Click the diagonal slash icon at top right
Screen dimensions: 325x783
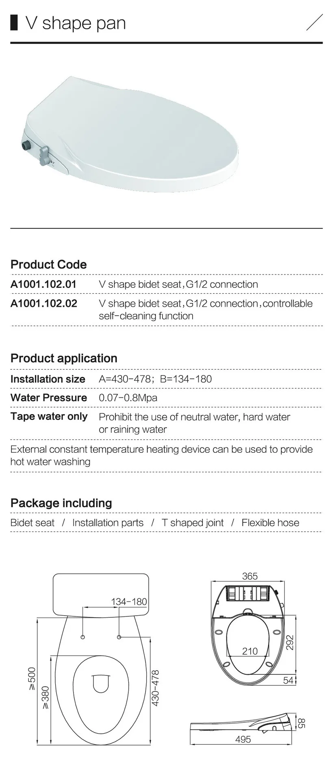(314, 22)
